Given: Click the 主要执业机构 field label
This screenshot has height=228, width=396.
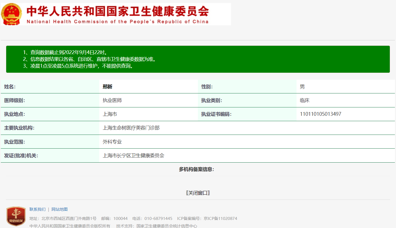Looking at the screenshot, I should [x=19, y=128].
